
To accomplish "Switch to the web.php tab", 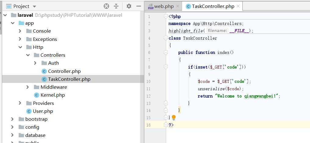I will click(164, 6).
